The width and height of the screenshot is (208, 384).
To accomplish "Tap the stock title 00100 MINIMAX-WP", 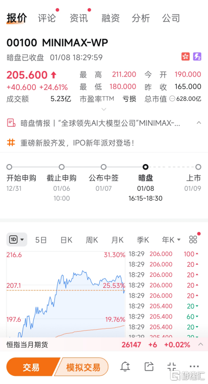I will click(x=57, y=43).
